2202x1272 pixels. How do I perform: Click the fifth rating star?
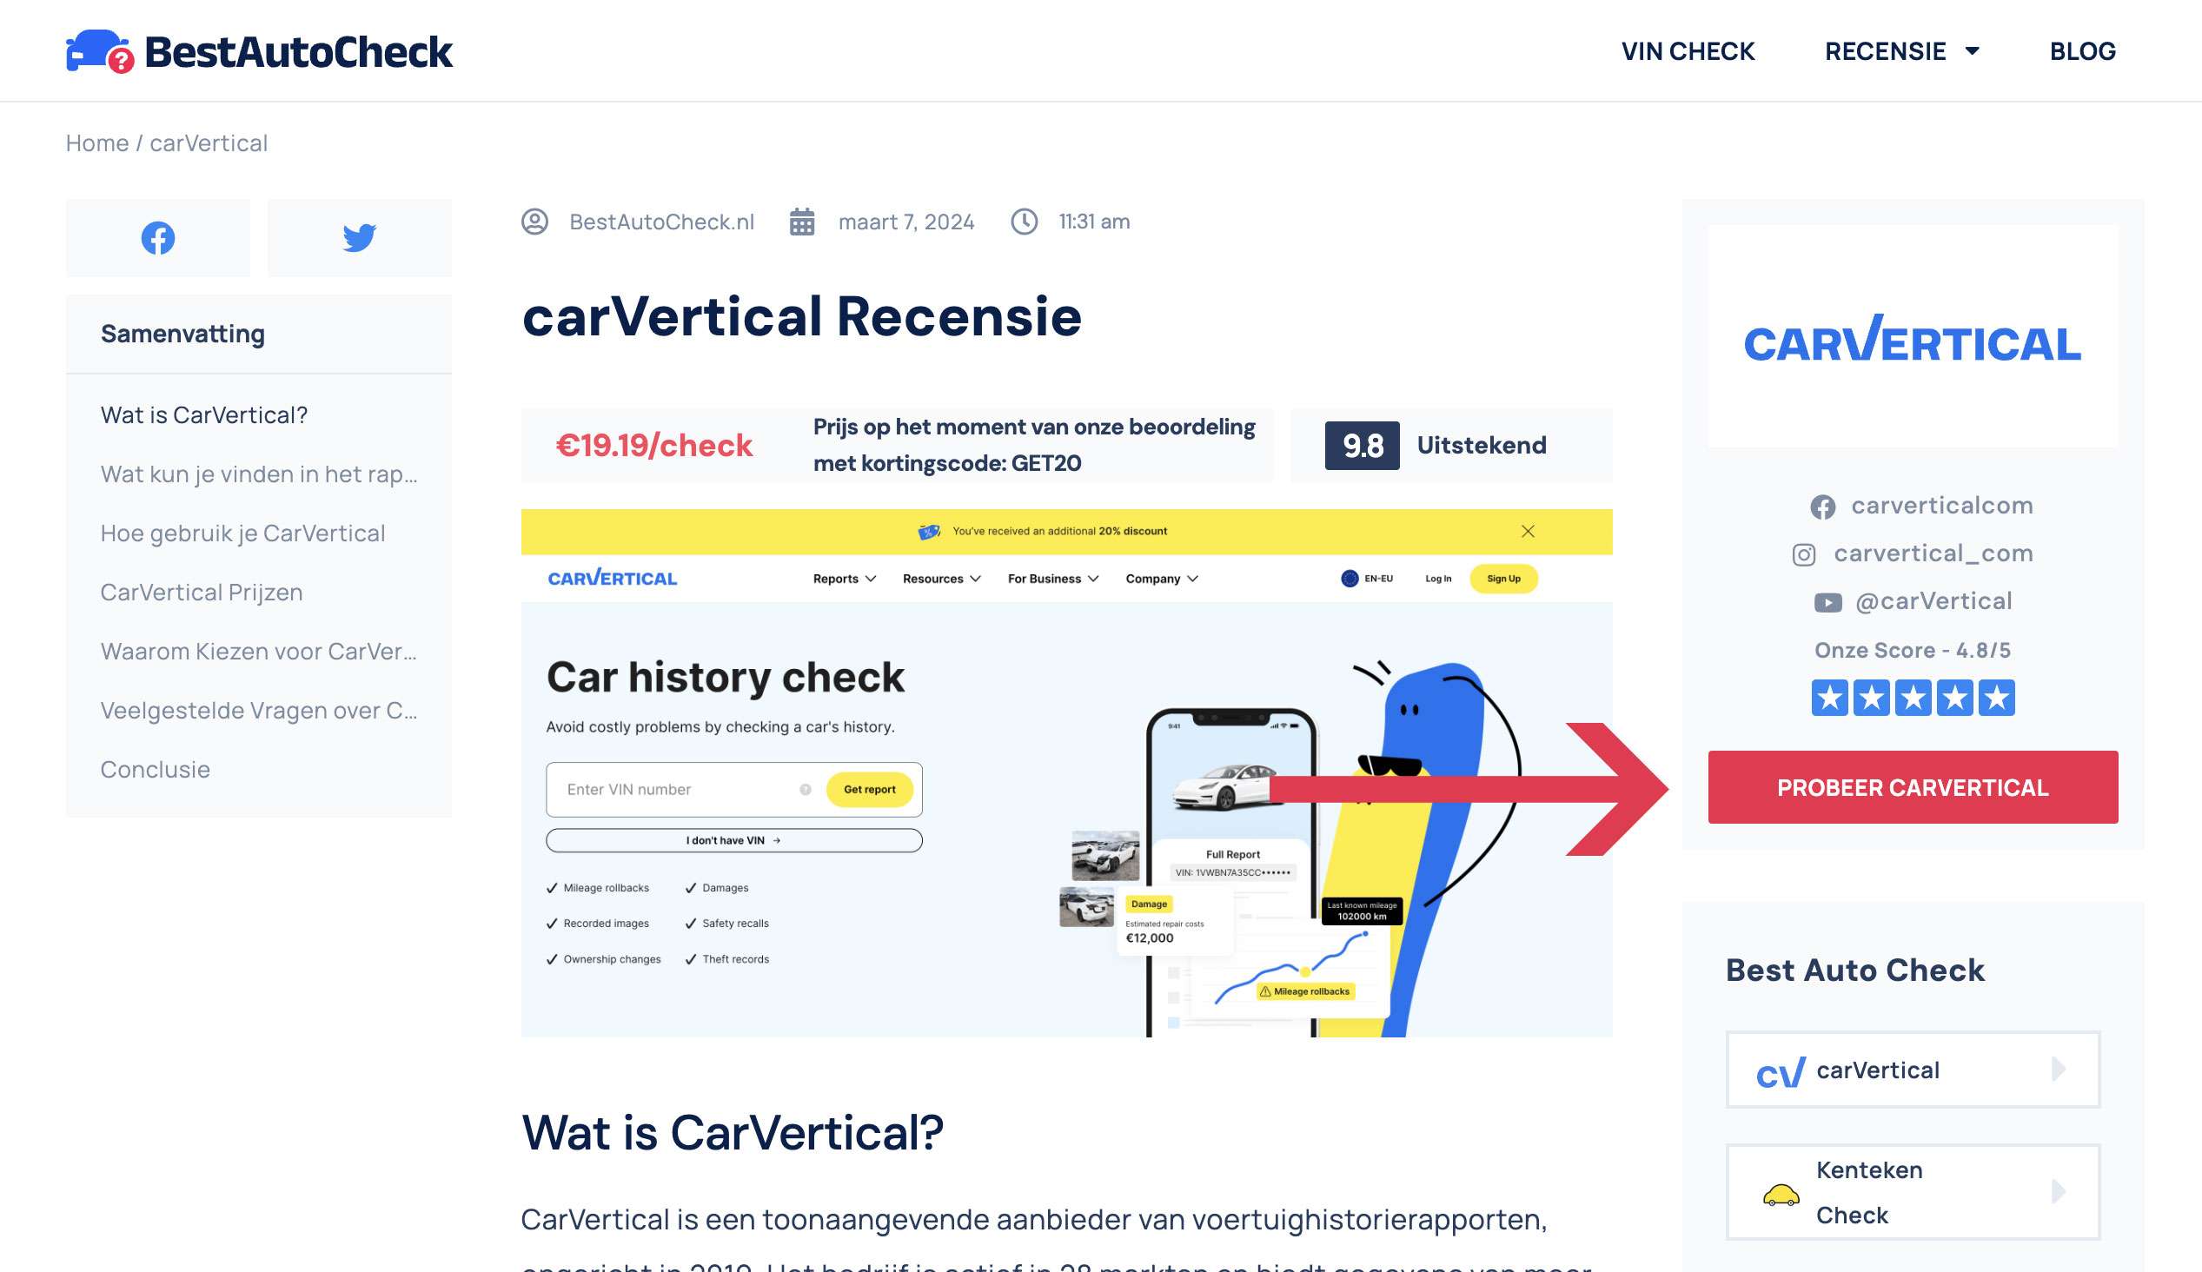pos(1997,698)
